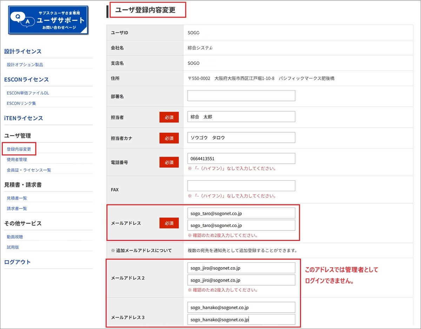Viewport: 421px width, 329px height.
Task: Open iTENライセンス section
Action: [24, 118]
